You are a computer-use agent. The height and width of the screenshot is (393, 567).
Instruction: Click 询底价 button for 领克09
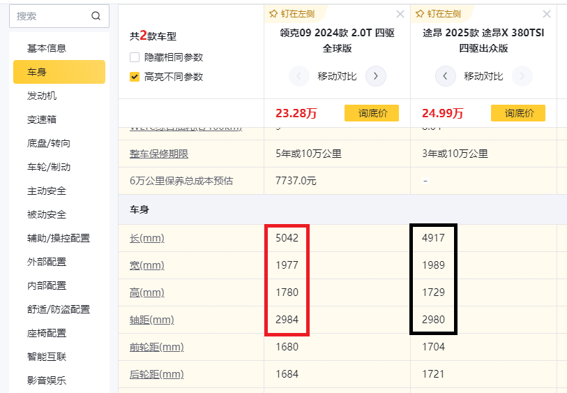point(372,113)
